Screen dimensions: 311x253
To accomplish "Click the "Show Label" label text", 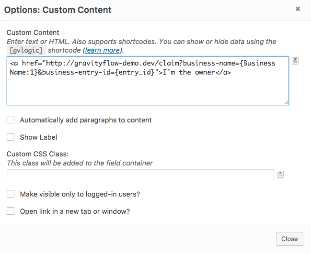I will coord(38,137).
